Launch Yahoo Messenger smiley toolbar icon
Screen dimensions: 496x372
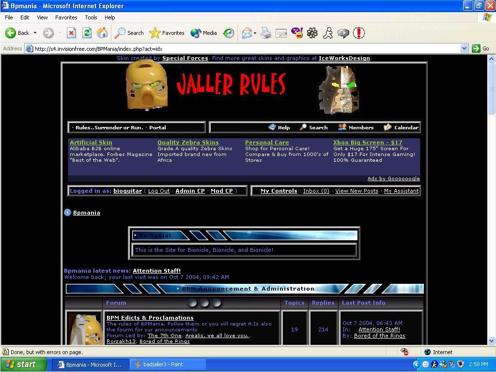297,33
